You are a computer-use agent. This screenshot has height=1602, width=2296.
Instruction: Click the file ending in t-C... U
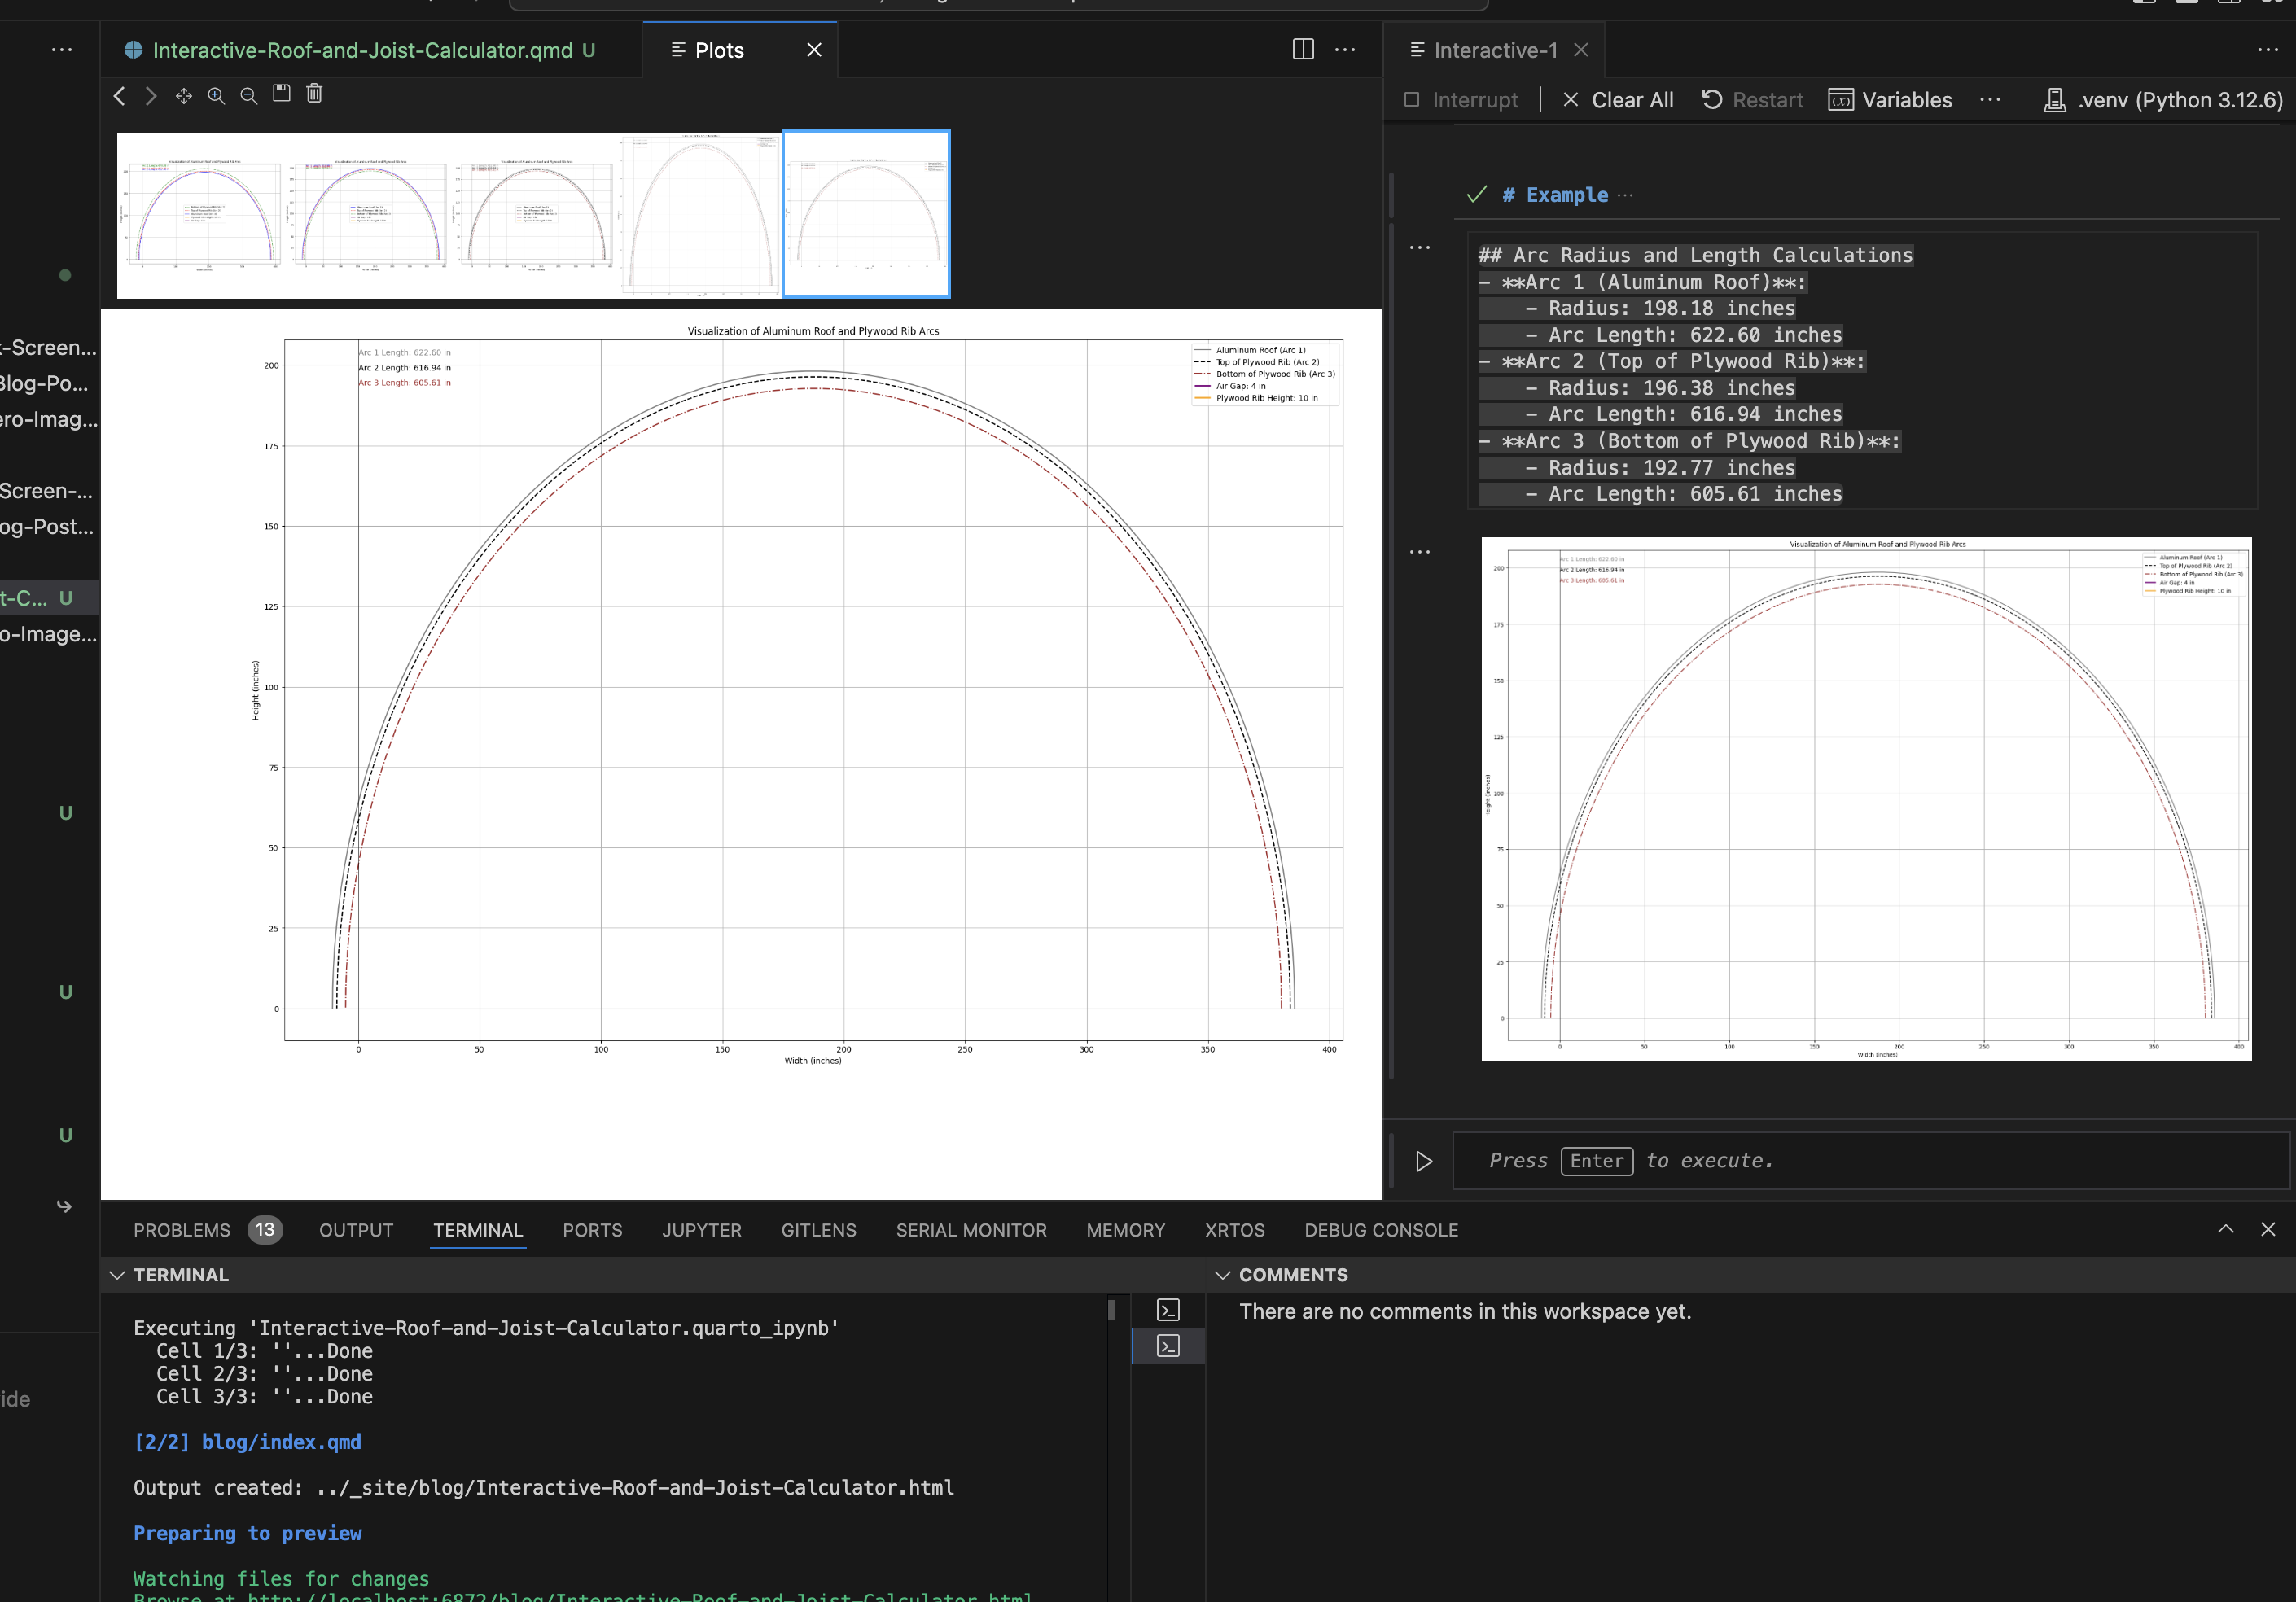point(49,598)
